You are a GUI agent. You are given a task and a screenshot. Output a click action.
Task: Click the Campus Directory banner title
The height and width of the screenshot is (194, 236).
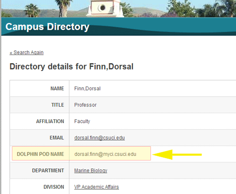tap(47, 27)
